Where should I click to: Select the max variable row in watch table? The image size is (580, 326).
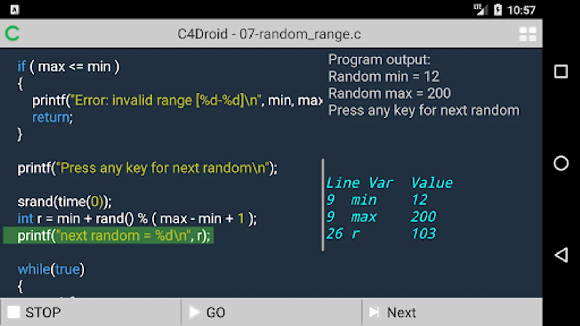381,217
